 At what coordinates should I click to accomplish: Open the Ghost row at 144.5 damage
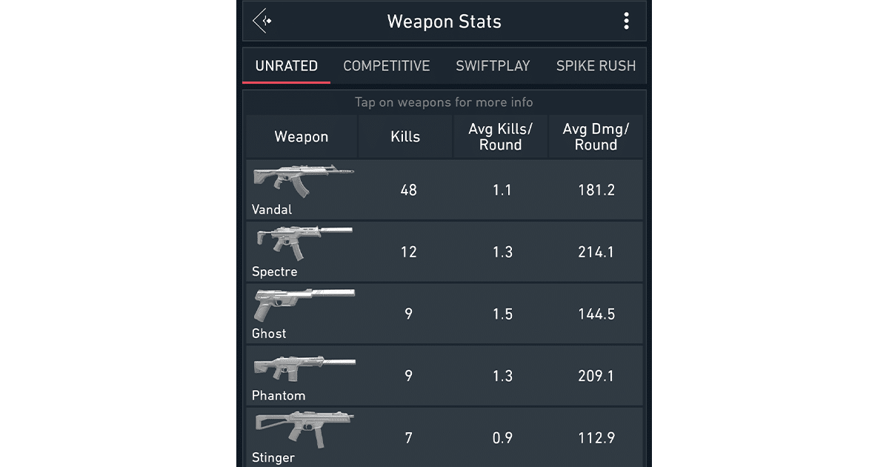click(596, 314)
